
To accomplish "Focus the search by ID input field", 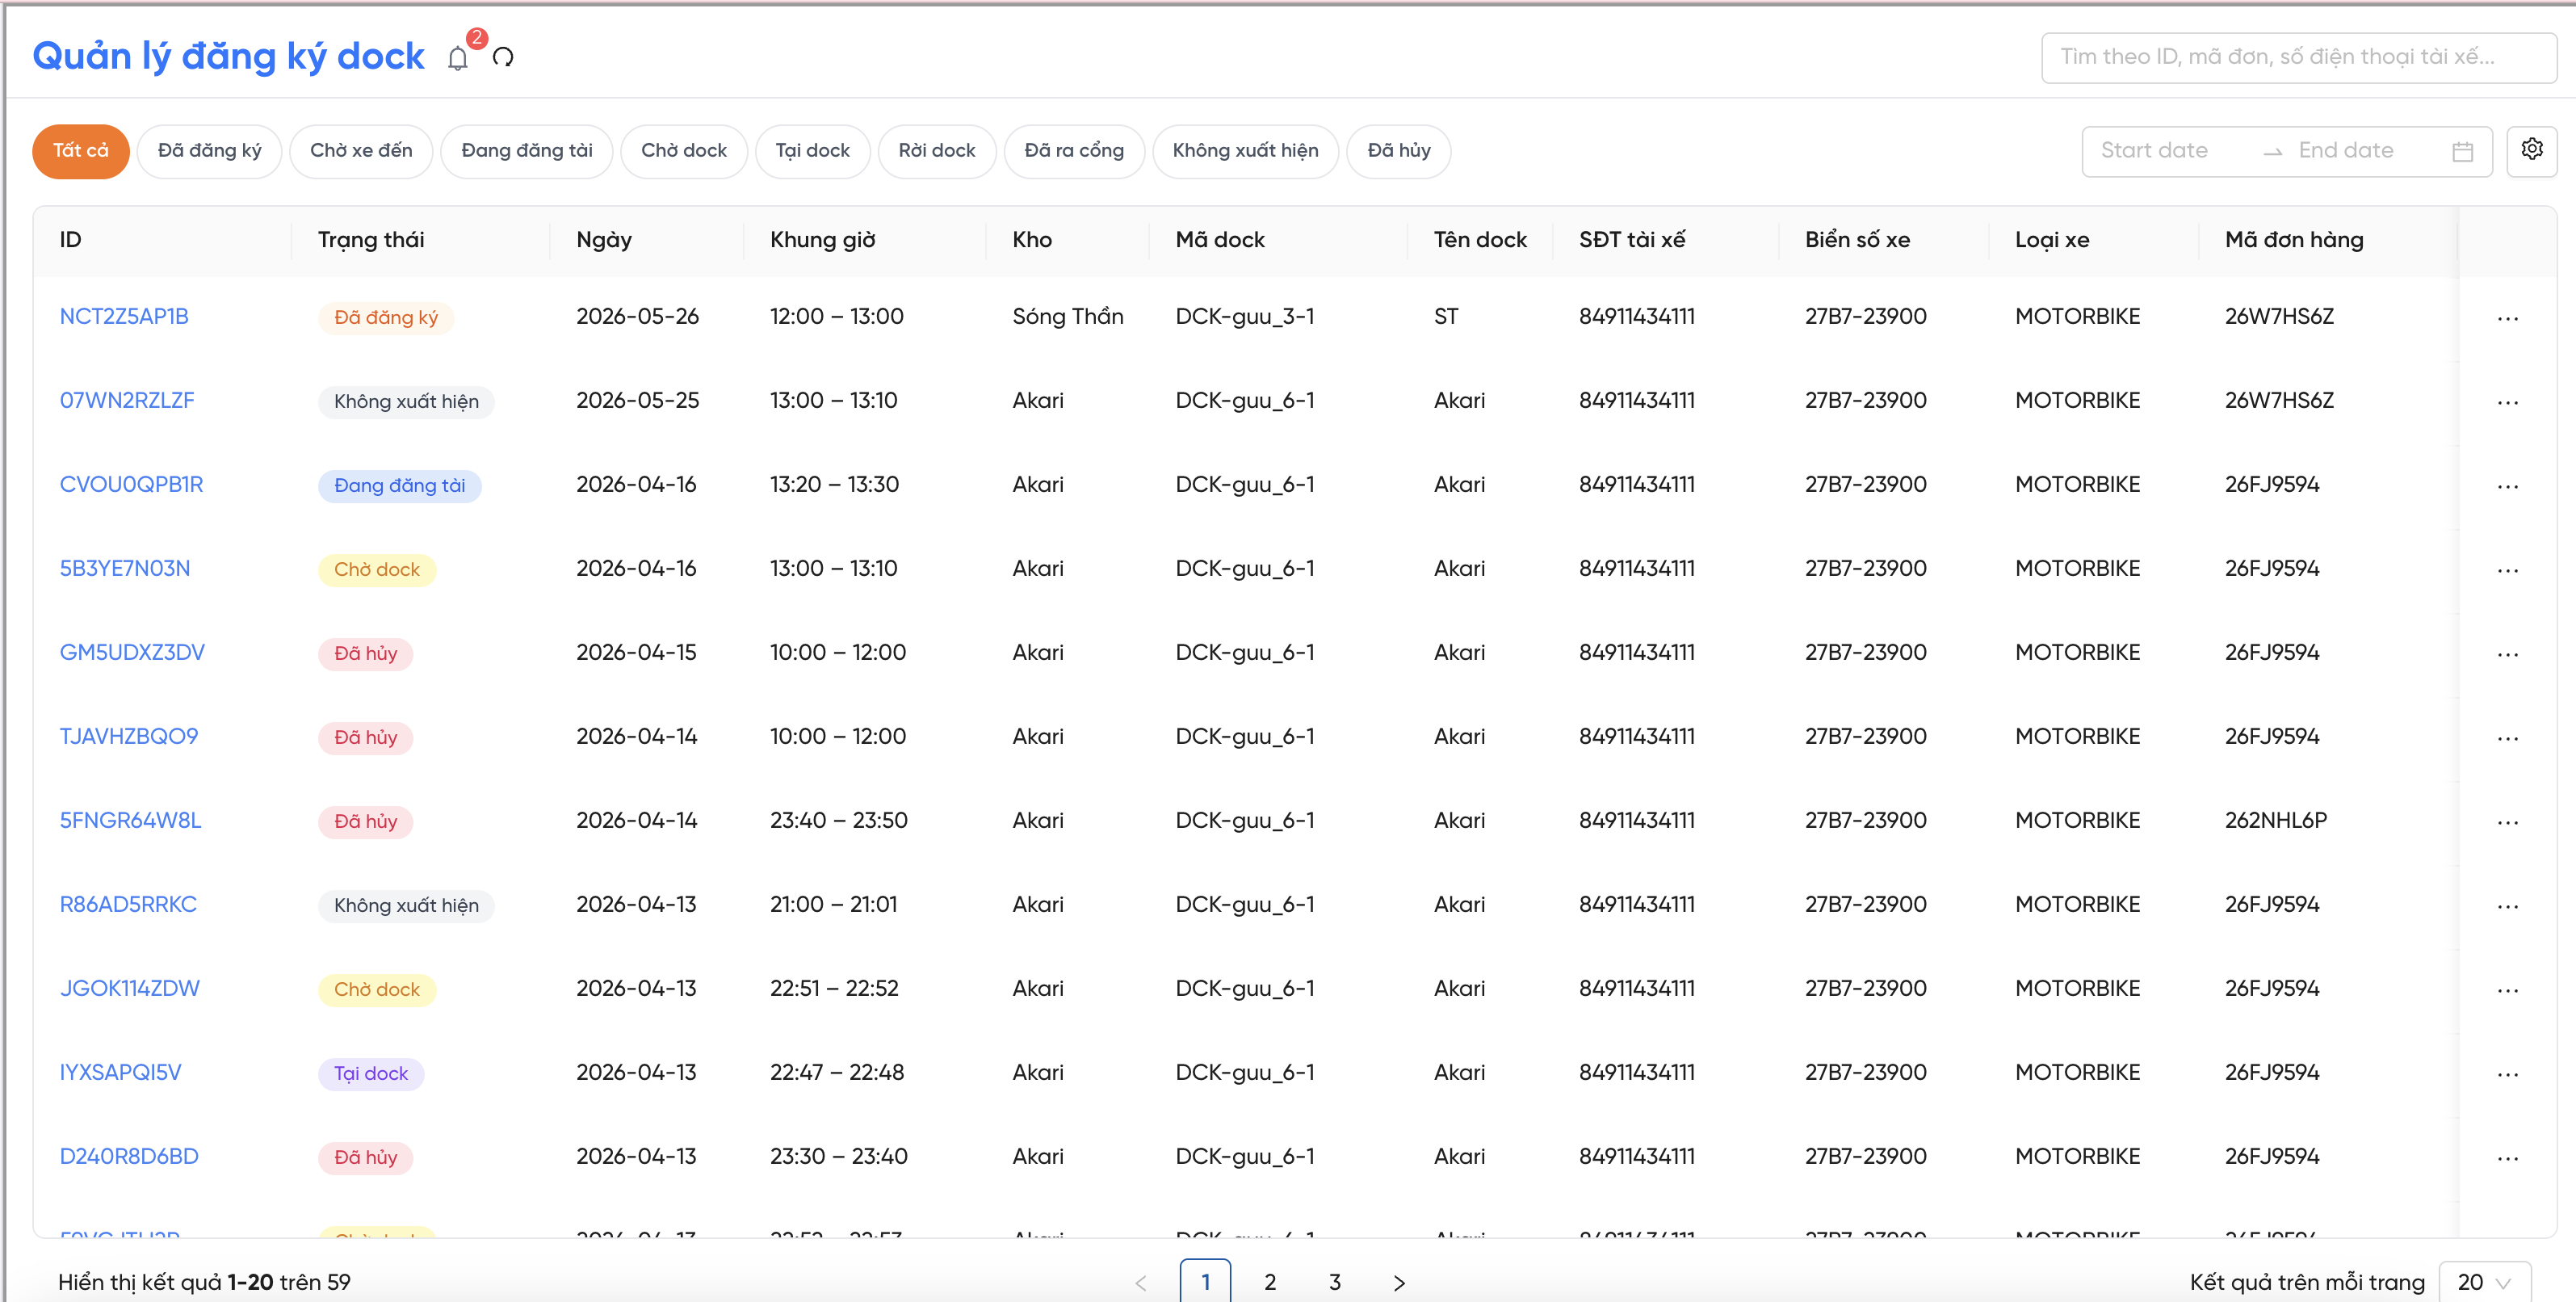I will (2298, 58).
